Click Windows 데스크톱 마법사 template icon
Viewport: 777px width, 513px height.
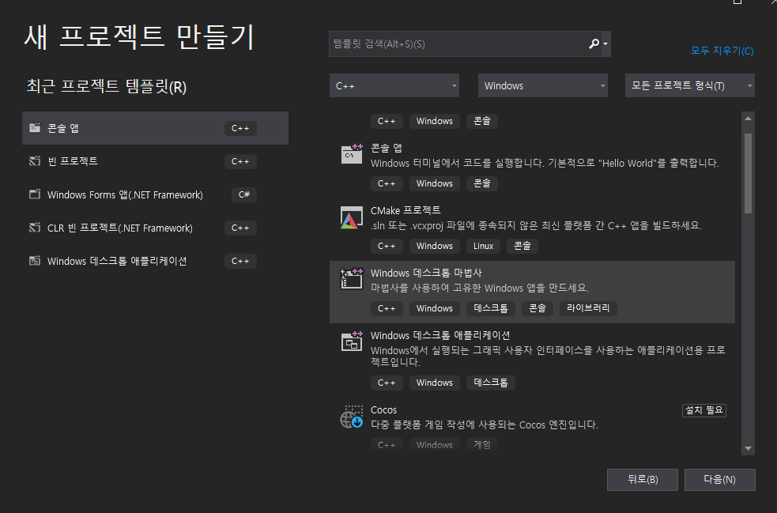pyautogui.click(x=351, y=278)
